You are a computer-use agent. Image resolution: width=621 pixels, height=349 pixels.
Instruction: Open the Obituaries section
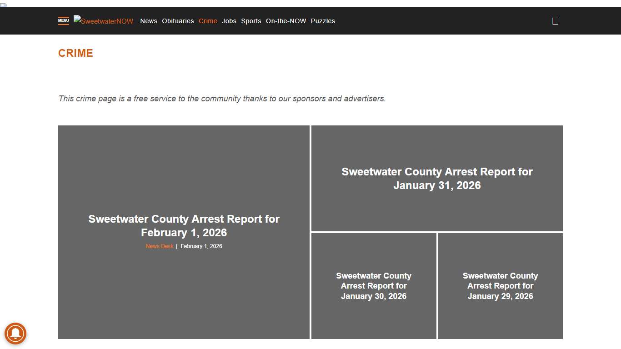[x=178, y=21]
